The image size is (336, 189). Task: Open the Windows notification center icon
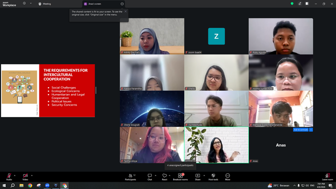pos(330,185)
